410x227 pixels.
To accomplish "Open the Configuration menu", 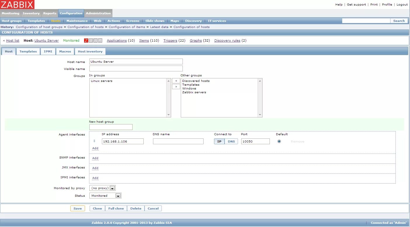I will 71,13.
